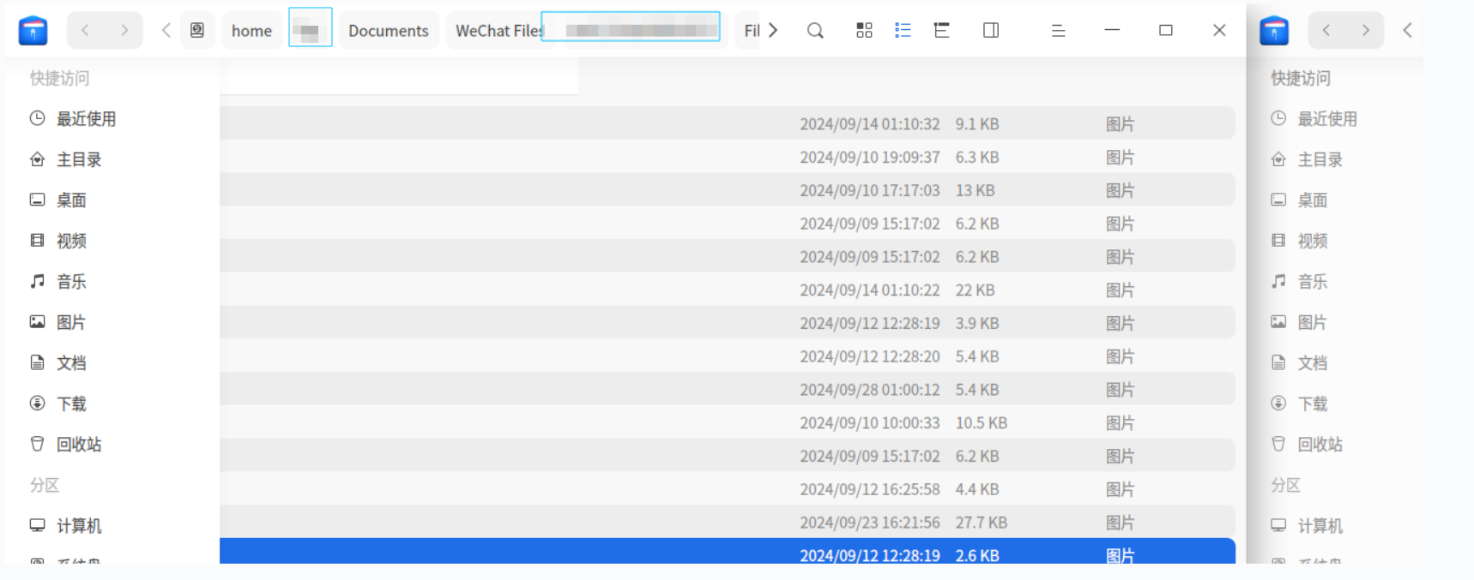Switch to icon grid view
The height and width of the screenshot is (580, 1474).
pos(864,31)
